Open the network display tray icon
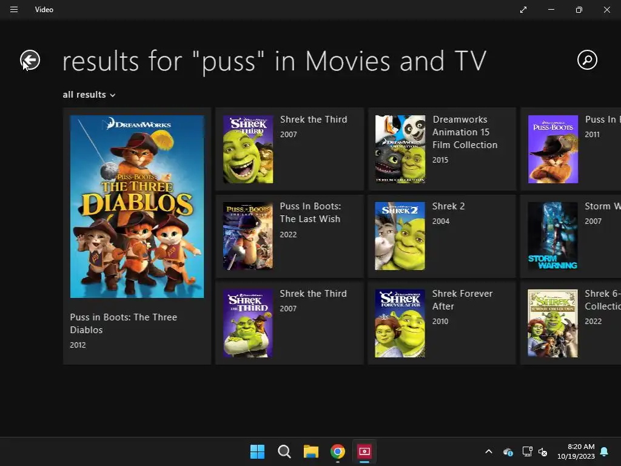The image size is (621, 466). pos(527,451)
